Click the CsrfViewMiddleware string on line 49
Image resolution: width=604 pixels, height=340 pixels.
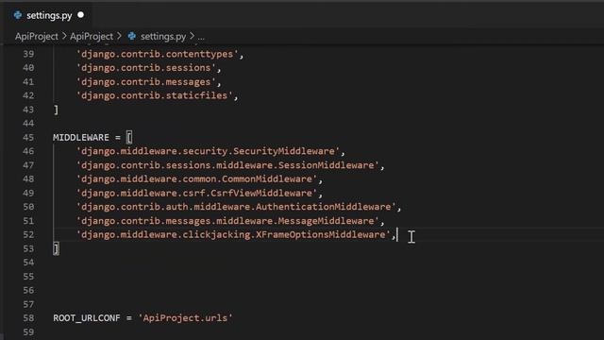(196, 193)
